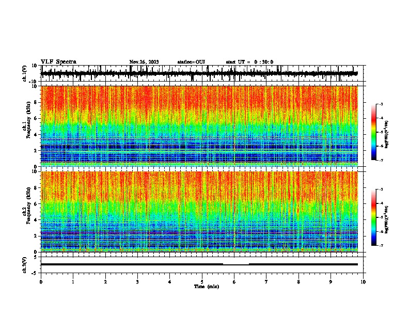Click the ch.1 spectrogram panel
409x316 pixels.
[199, 126]
